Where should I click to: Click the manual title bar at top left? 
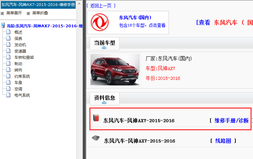point(38,5)
